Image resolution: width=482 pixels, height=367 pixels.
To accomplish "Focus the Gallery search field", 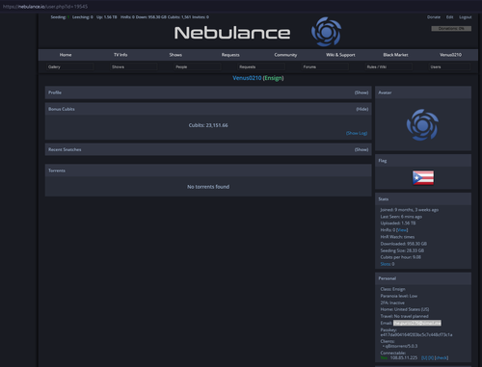I will (x=69, y=66).
